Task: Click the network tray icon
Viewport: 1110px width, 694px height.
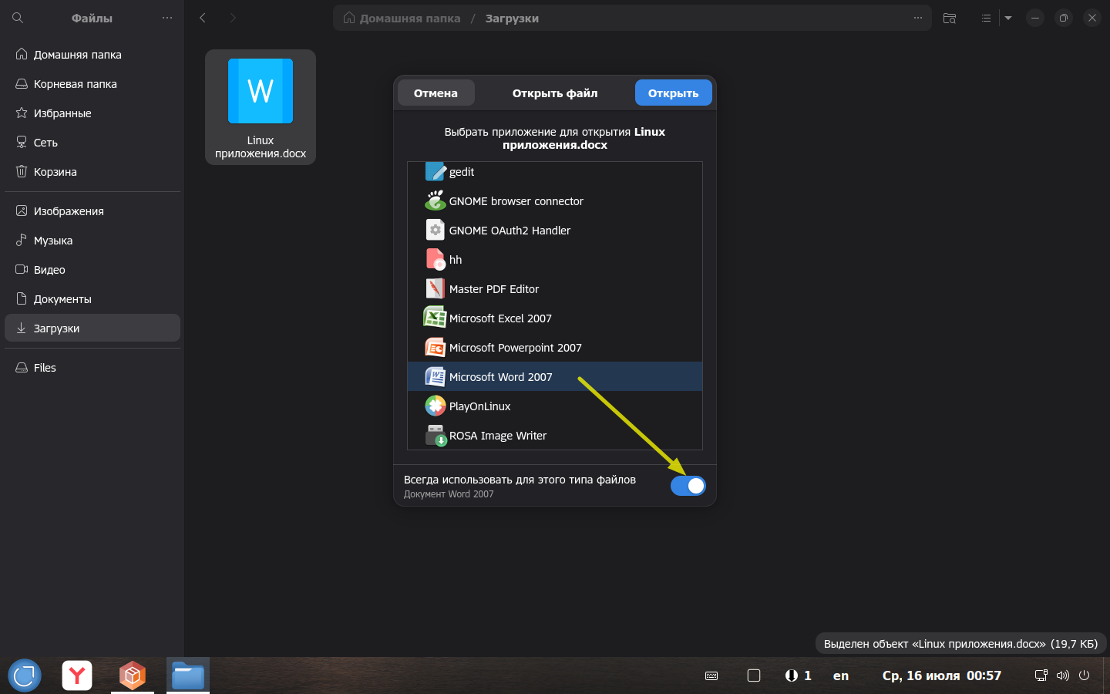Action: 1041,675
